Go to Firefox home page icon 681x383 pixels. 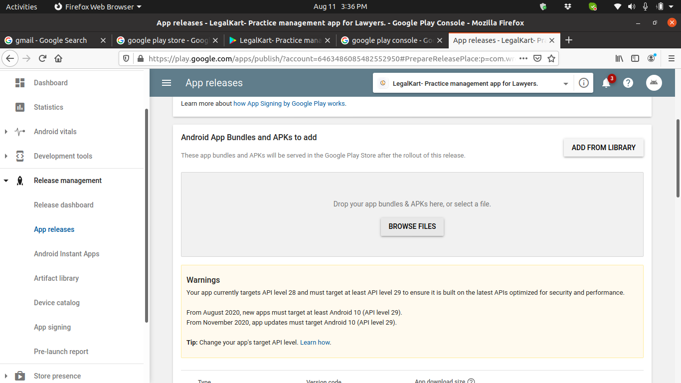point(58,58)
